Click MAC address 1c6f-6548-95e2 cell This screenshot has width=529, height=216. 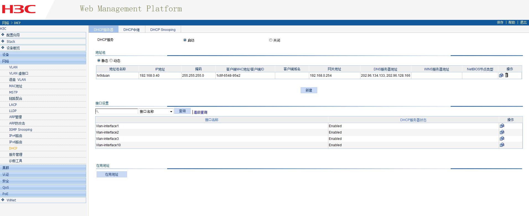245,76
